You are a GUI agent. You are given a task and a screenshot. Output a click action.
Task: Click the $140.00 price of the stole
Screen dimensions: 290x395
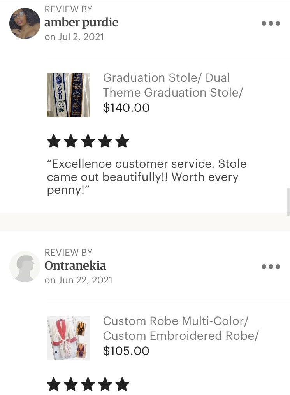[x=126, y=108]
